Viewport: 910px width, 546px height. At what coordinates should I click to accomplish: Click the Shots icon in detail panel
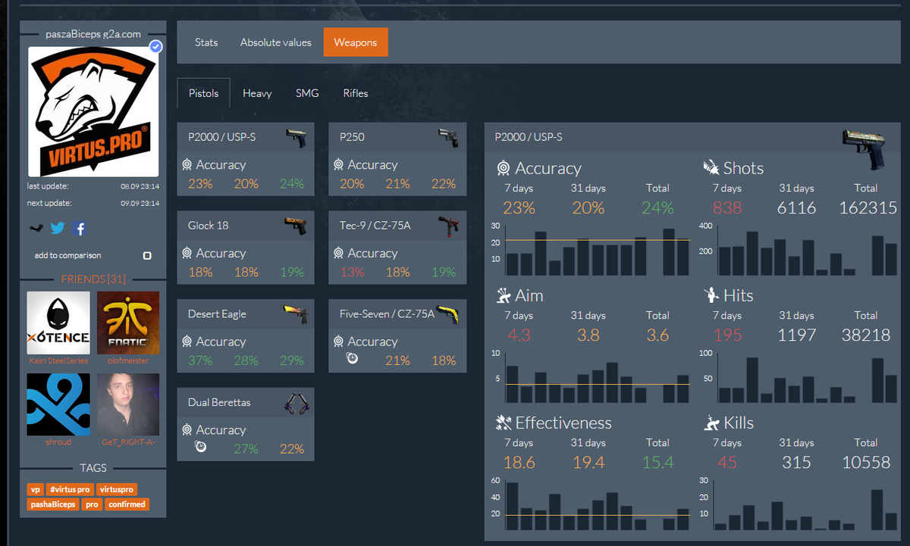point(711,168)
